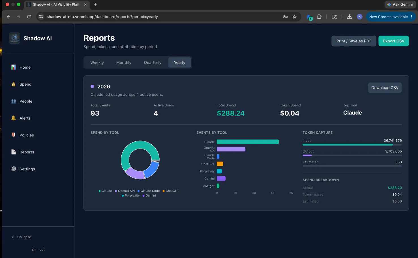This screenshot has width=418, height=258.
Task: Open Home in the sidebar menu
Action: coord(38,67)
